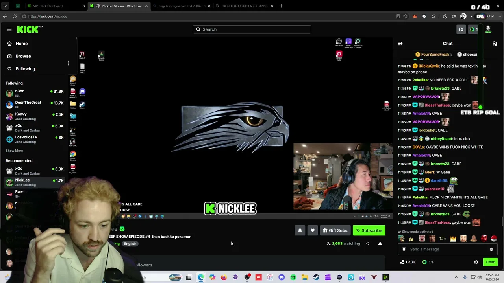Subscribe to NickLee channel
504x283 pixels.
pyautogui.click(x=369, y=231)
